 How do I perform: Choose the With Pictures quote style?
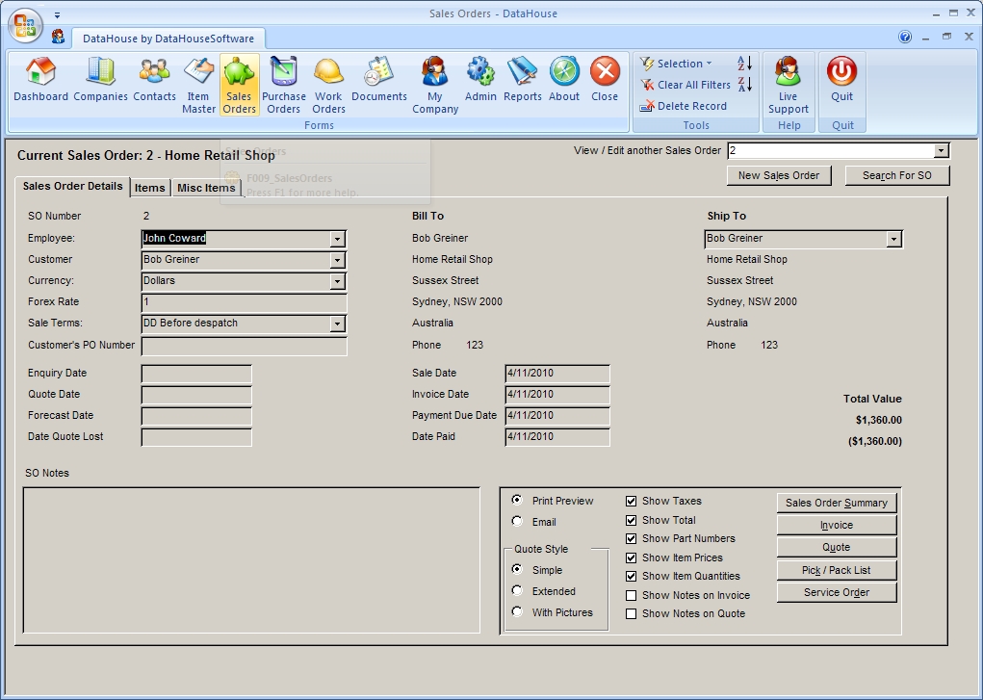click(x=518, y=612)
